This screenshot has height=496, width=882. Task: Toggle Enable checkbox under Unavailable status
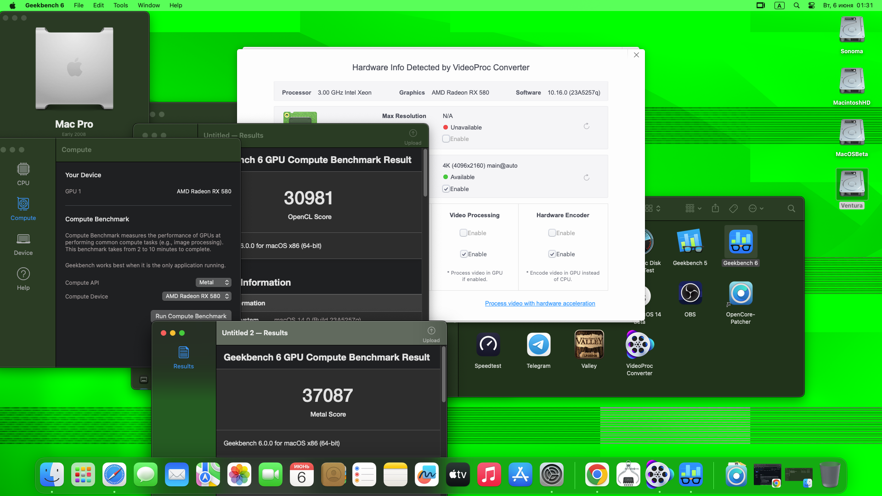tap(446, 139)
